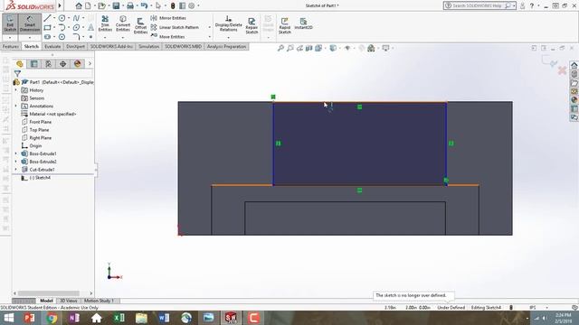
Task: Expand the History tree item
Action: pos(16,90)
